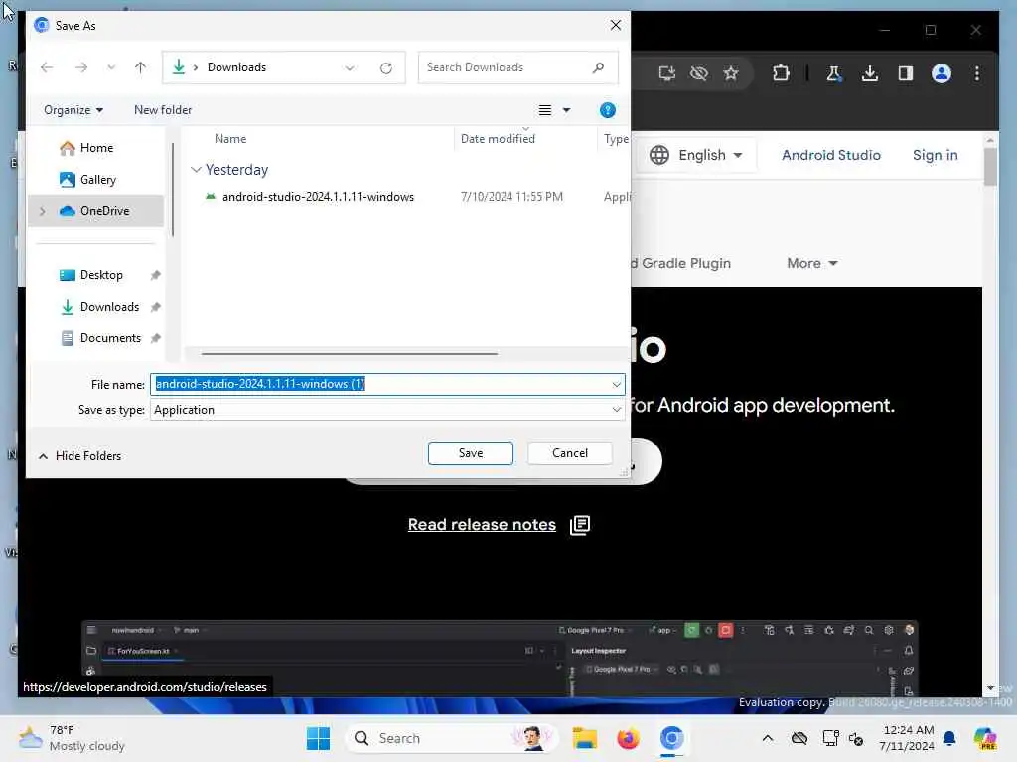1017x762 pixels.
Task: Unpin Desktop using its pin icon
Action: (x=155, y=275)
